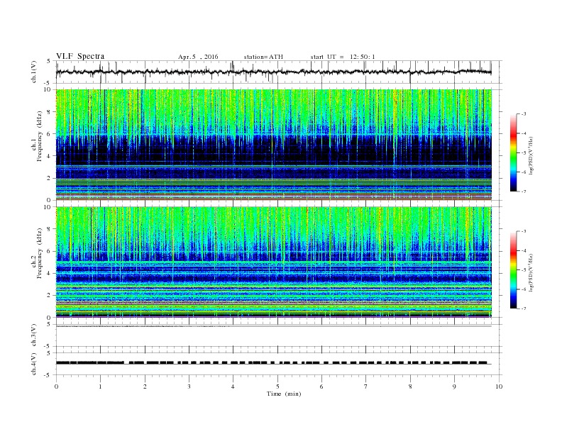Click time axis tick label "9"

tap(454, 386)
